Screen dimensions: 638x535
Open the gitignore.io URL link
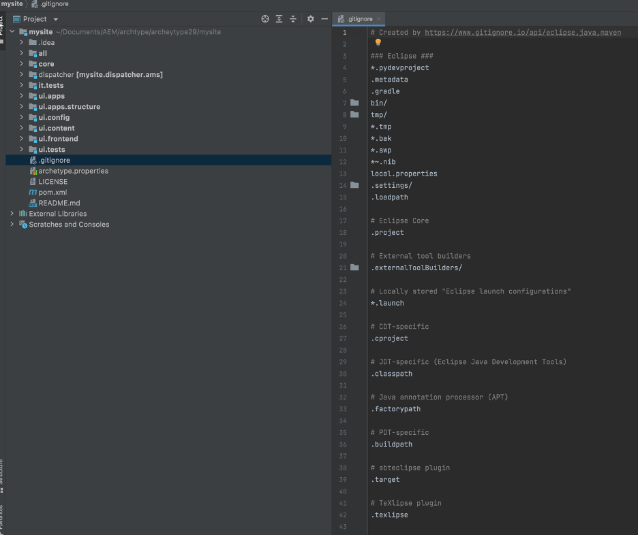pos(522,32)
